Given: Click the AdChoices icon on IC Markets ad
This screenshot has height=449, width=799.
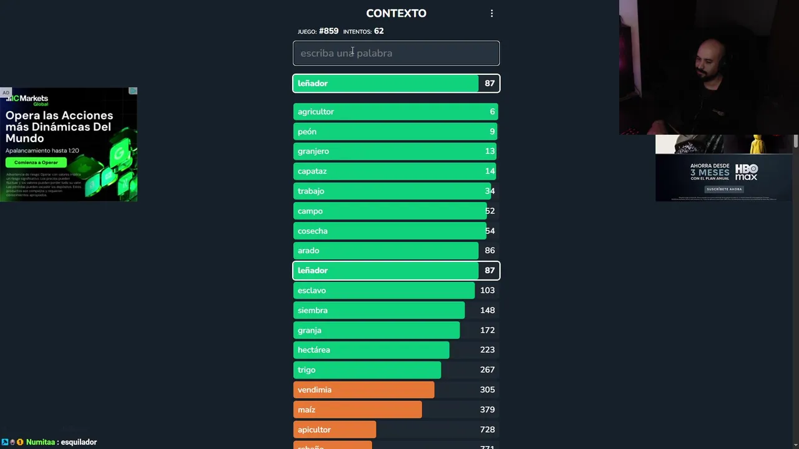Looking at the screenshot, I should 133,91.
